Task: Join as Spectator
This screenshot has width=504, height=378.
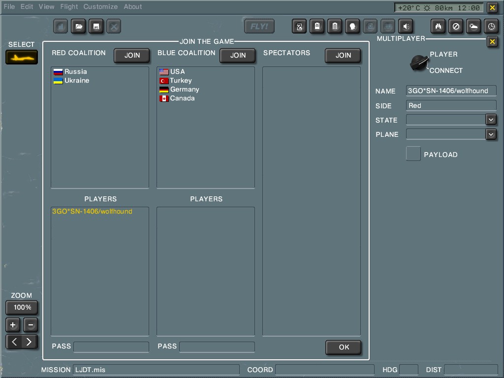Action: pos(343,55)
